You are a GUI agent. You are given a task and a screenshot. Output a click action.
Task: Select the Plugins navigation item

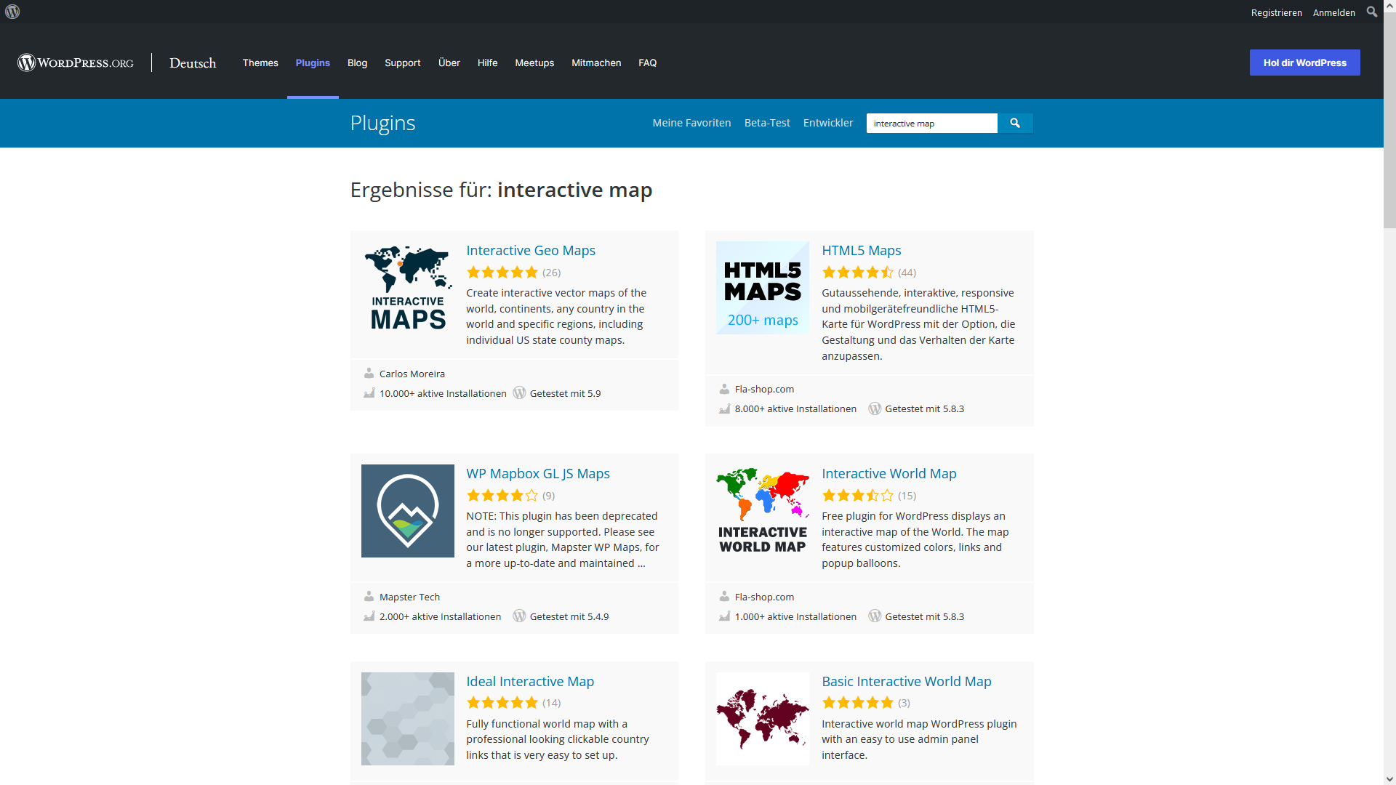pyautogui.click(x=313, y=63)
